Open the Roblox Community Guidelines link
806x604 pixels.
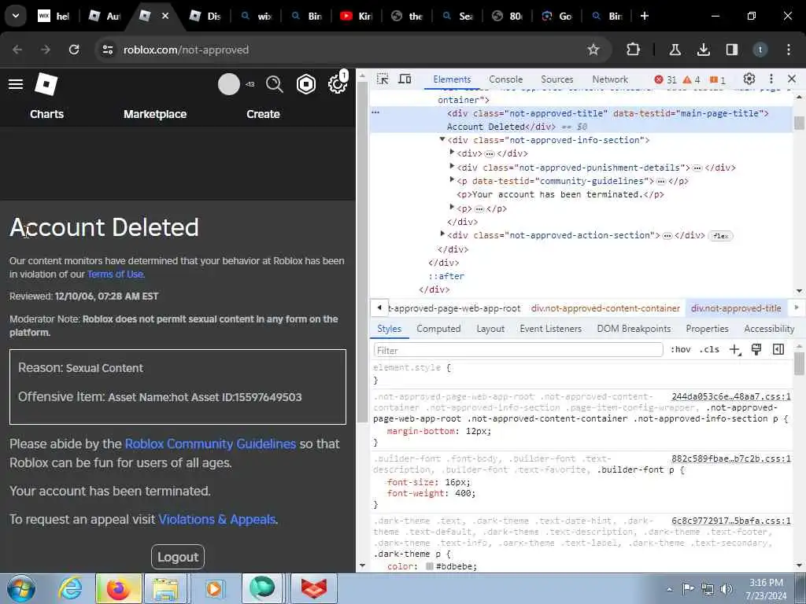[210, 444]
